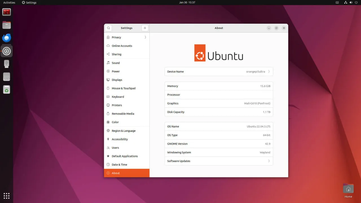
Task: Open the Settings hamburger menu
Action: 145,28
